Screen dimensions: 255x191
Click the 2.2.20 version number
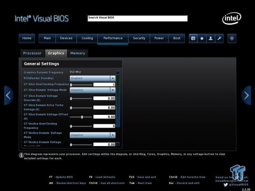click(x=246, y=189)
